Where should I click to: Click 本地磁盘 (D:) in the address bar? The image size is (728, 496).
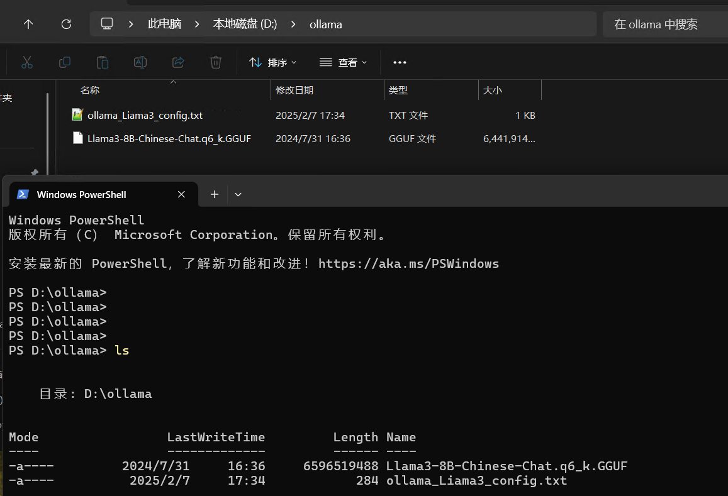[x=245, y=24]
